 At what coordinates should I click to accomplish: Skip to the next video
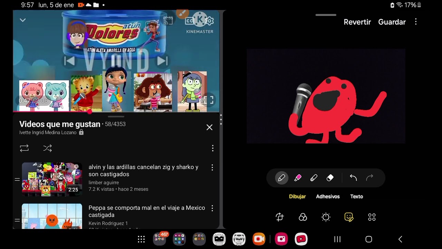162,61
